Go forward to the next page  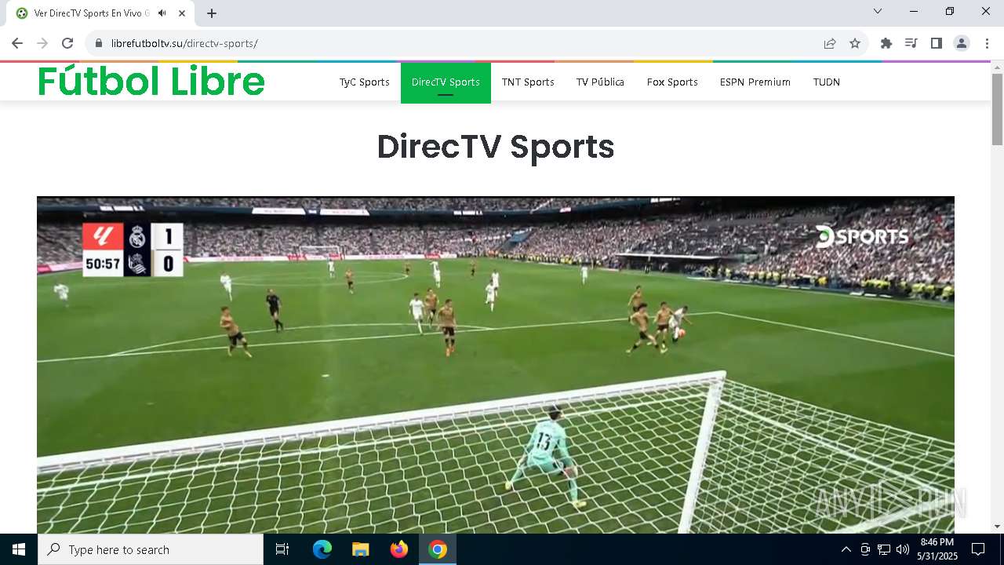[42, 43]
